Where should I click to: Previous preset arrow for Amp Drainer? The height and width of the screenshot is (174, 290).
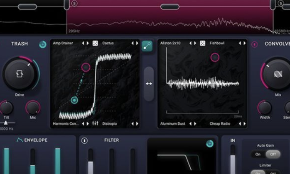click(x=83, y=43)
